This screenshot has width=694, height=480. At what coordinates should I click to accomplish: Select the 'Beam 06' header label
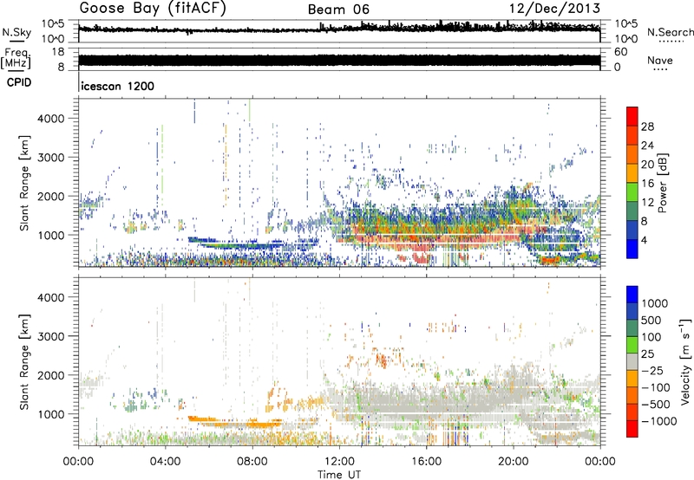point(338,10)
